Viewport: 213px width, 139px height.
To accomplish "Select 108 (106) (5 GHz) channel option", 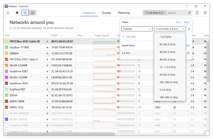I will coord(170,97).
